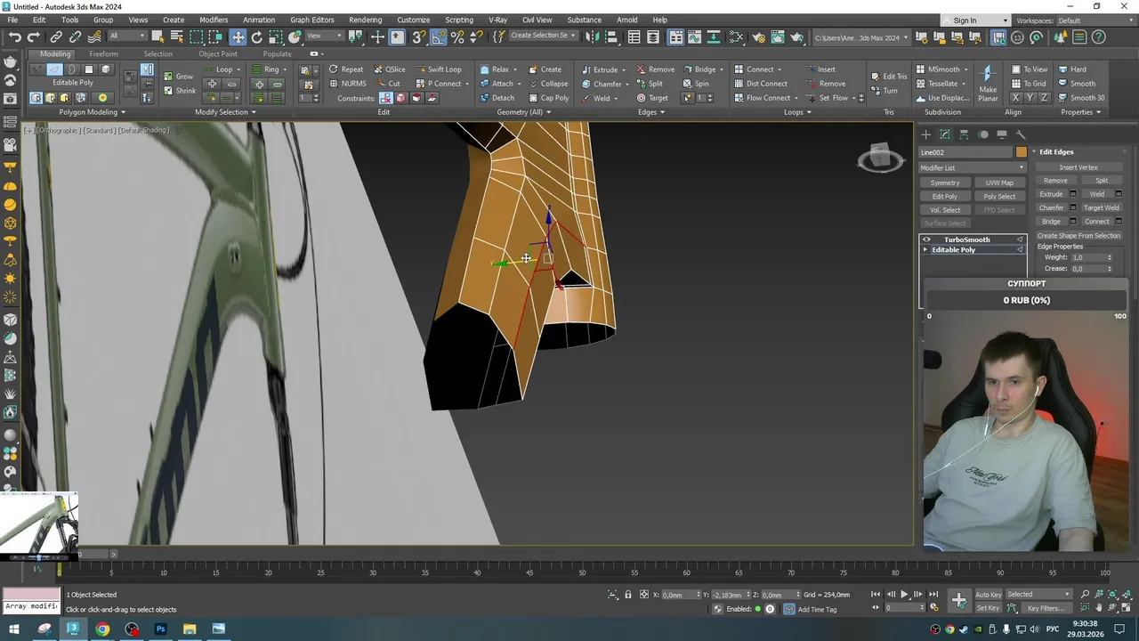Toggle TurboSmooth modifier visibility eye
1139x641 pixels.
[x=926, y=239]
